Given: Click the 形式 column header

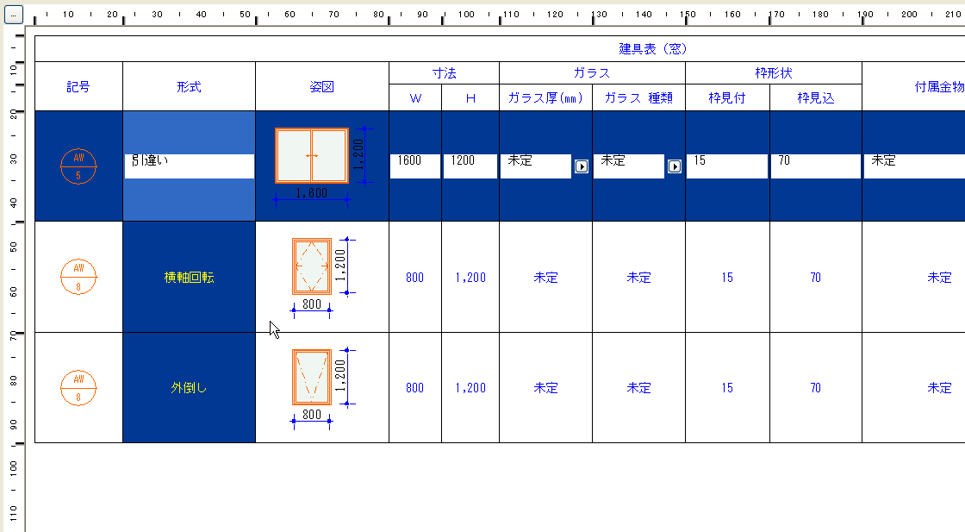Looking at the screenshot, I should coord(189,87).
